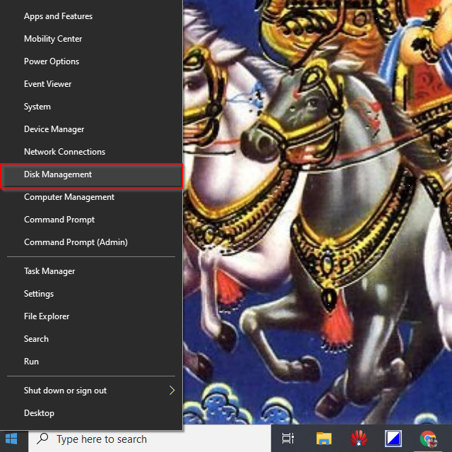Open the blue diagonal taskbar app
Viewport: 452px width, 452px height.
pyautogui.click(x=393, y=439)
